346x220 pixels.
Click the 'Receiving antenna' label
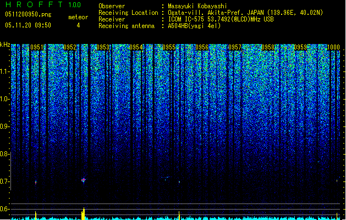point(127,26)
